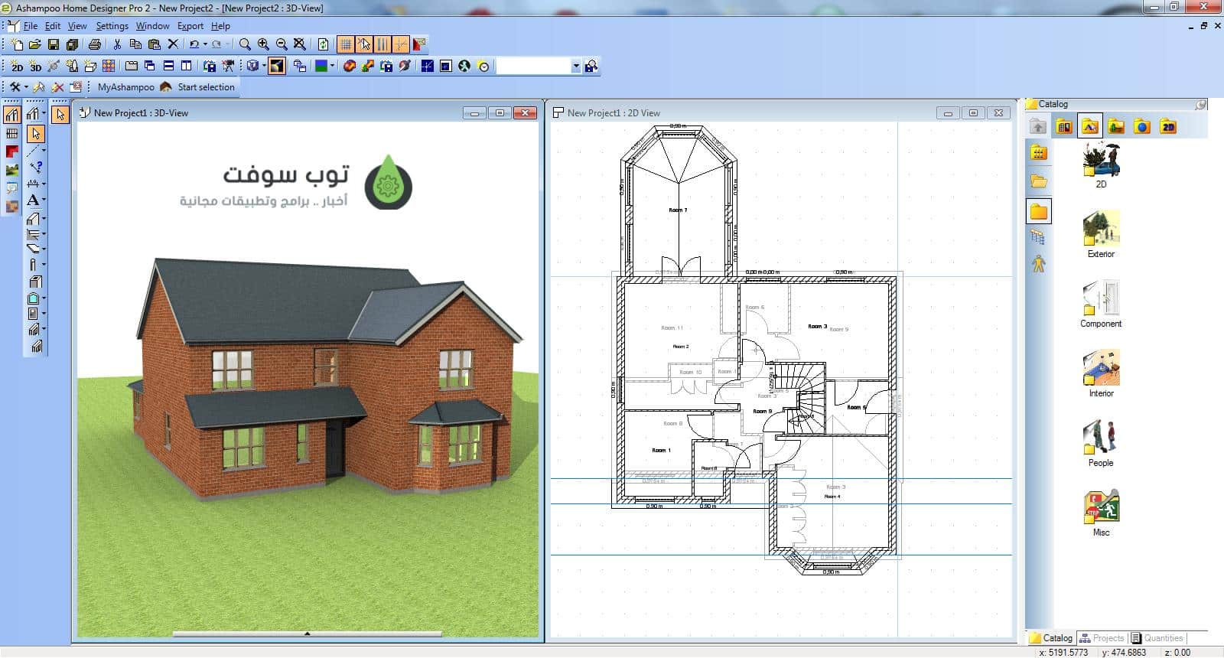Viewport: 1224px width, 658px height.
Task: Expand the guideline tool dropdown arrow
Action: 44,151
